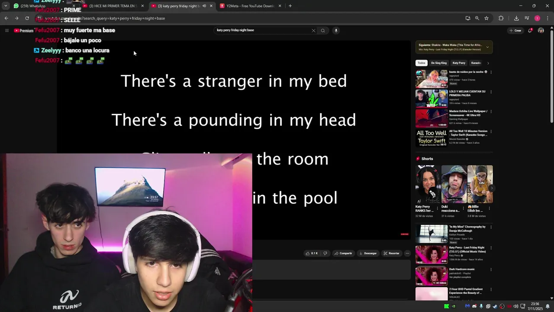This screenshot has height=312, width=554.
Task: Click the Descargar download button
Action: [368, 253]
